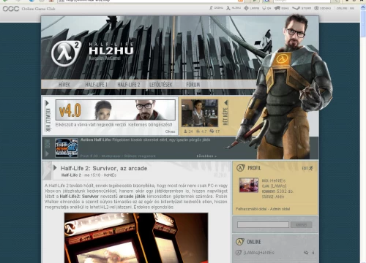Click the browser search box at top
366x263 pixels.
pos(302,1)
